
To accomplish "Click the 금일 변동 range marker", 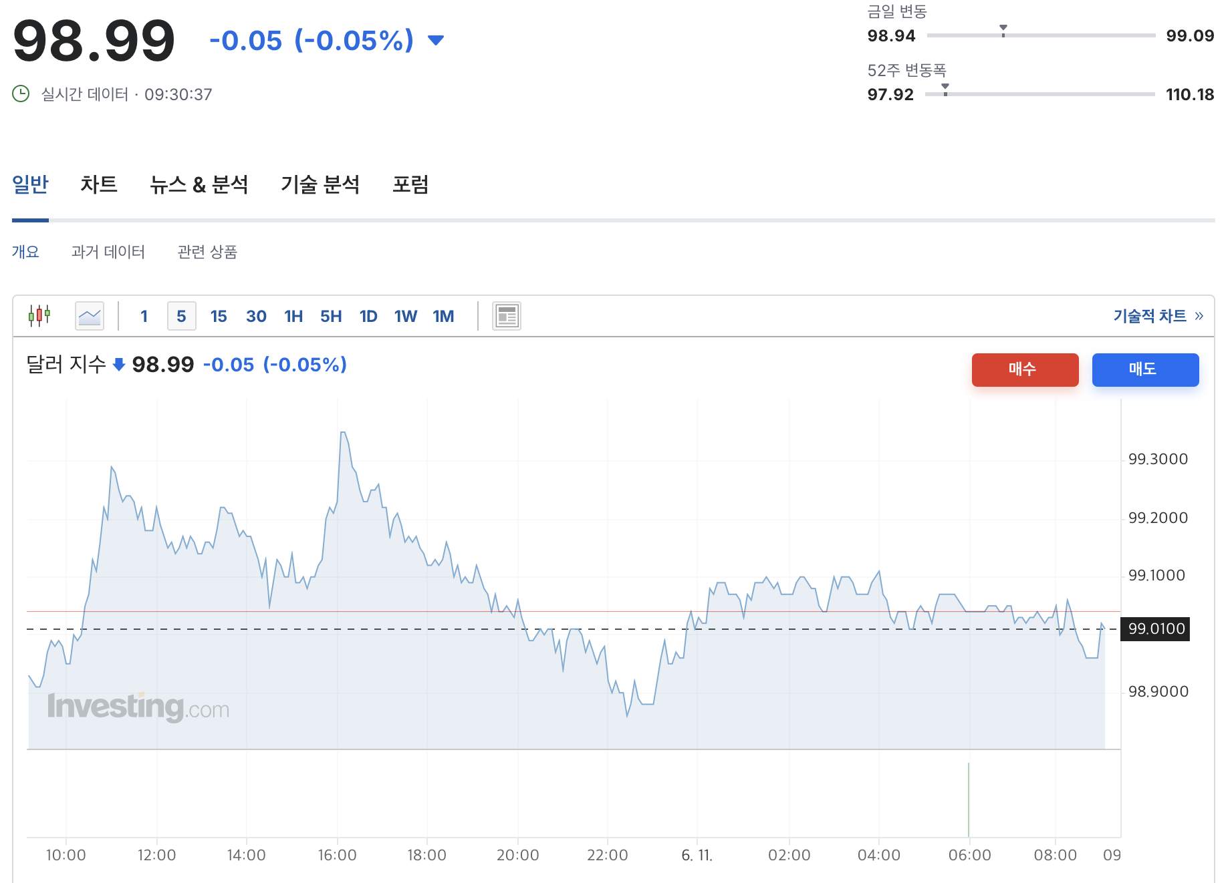I will click(x=1003, y=31).
